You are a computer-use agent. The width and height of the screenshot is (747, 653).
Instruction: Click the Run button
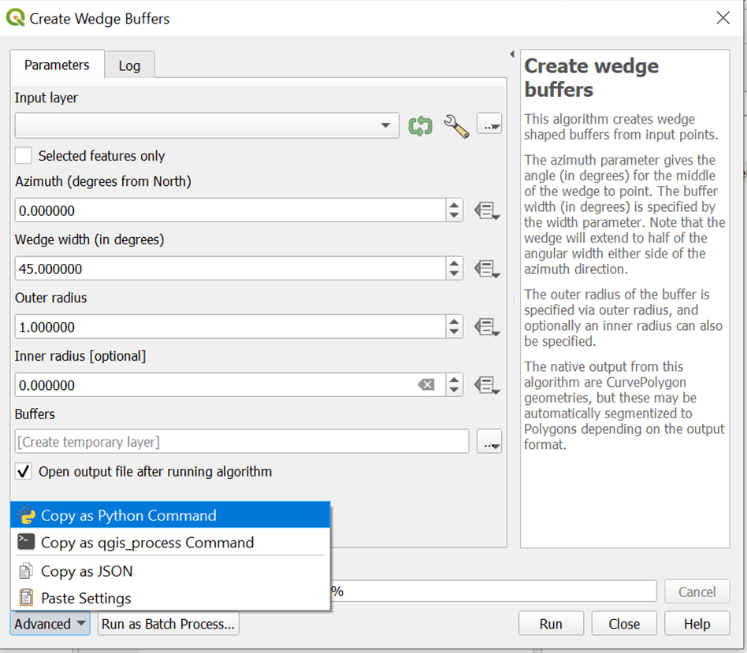tap(551, 624)
